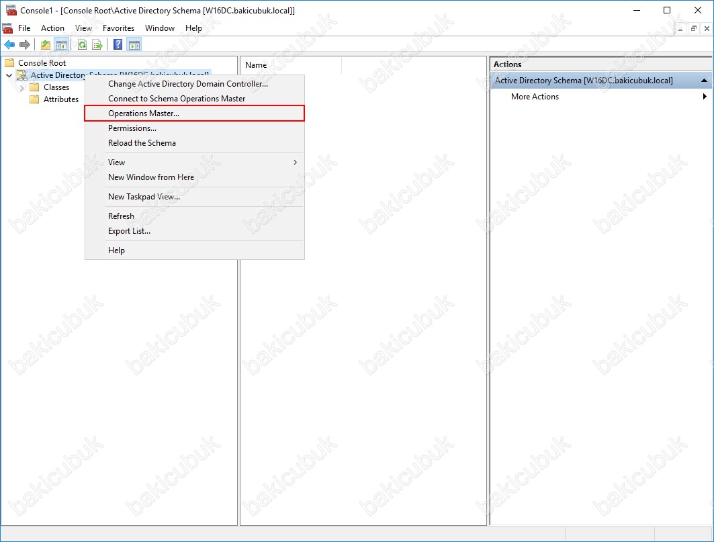This screenshot has width=714, height=542.
Task: Select the Attributes tree item
Action: pyautogui.click(x=61, y=99)
